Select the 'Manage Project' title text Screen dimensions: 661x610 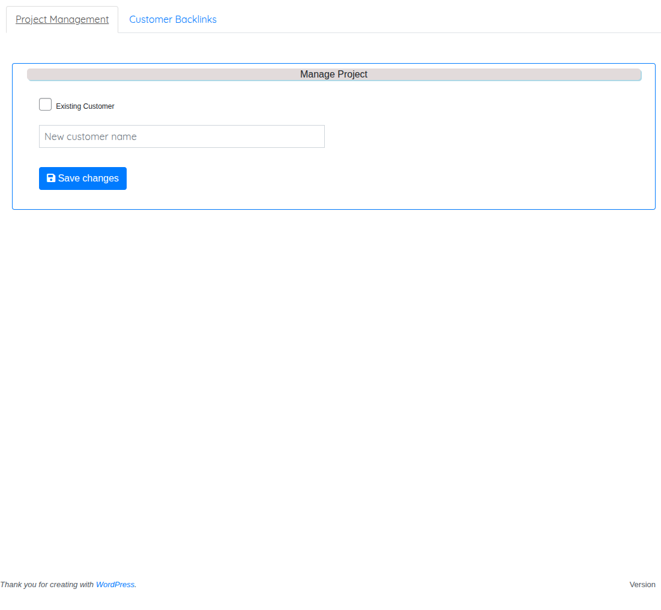click(334, 75)
